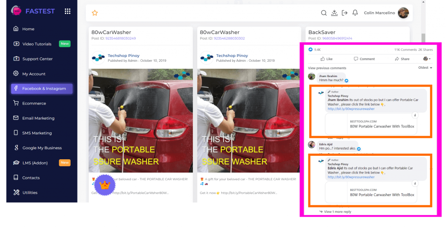This screenshot has height=228, width=446.
Task: Click the Like button on Facebook post
Action: tap(326, 59)
